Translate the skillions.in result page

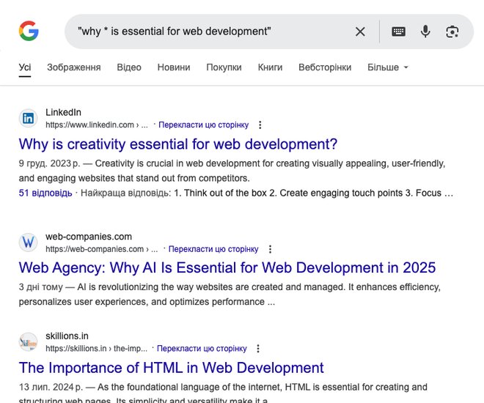[202, 349]
